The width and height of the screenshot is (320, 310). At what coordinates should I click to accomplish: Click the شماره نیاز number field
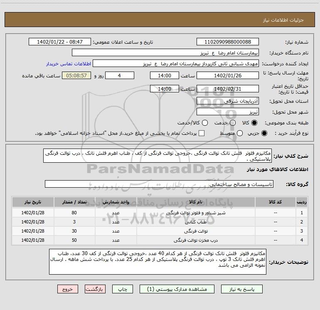[x=228, y=42]
